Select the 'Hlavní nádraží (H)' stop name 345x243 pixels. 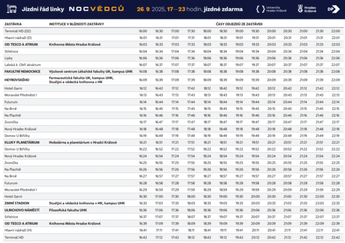point(18,230)
